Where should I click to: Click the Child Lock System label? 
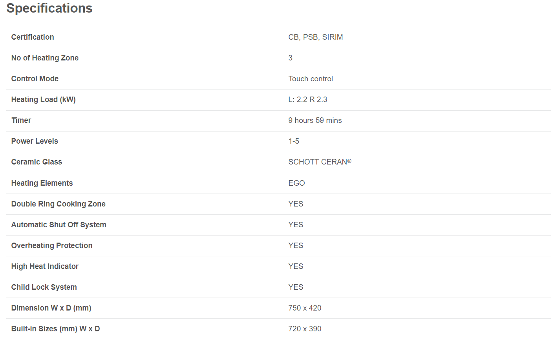click(44, 287)
